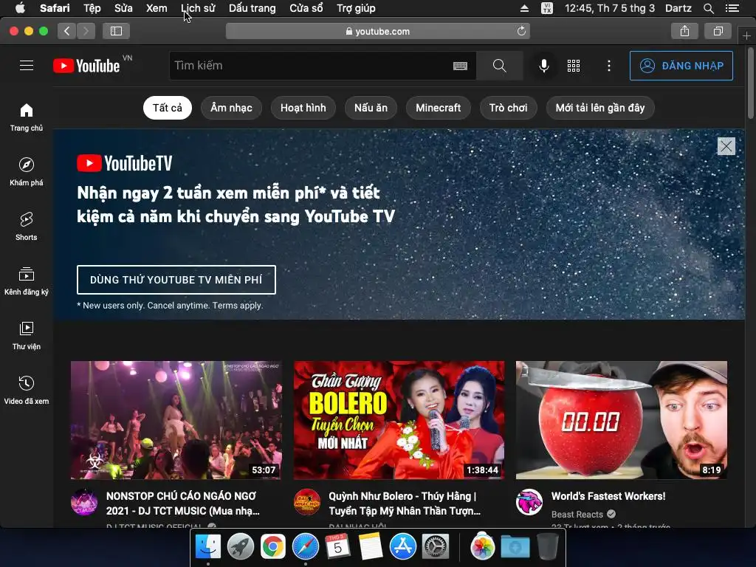This screenshot has height=567, width=756.
Task: Open Video đã xem history
Action: (x=27, y=390)
